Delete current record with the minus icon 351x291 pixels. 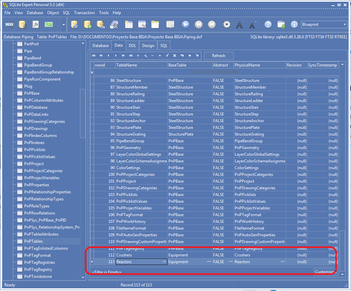[152, 55]
